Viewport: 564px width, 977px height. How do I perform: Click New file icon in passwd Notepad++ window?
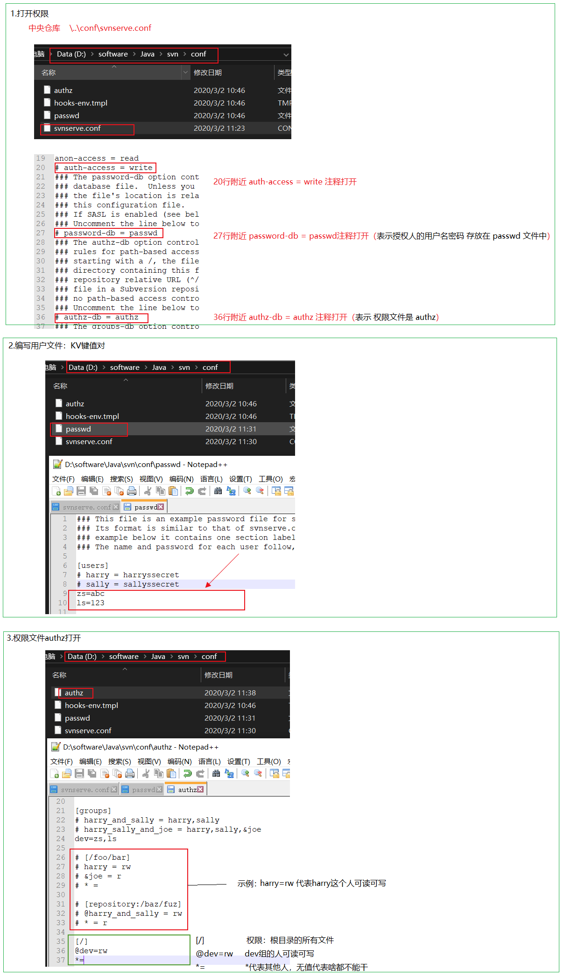point(56,491)
